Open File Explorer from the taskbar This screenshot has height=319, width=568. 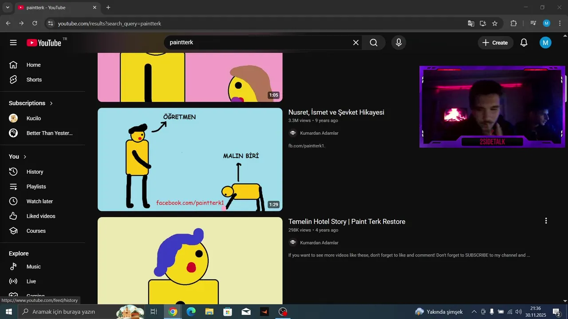209,312
